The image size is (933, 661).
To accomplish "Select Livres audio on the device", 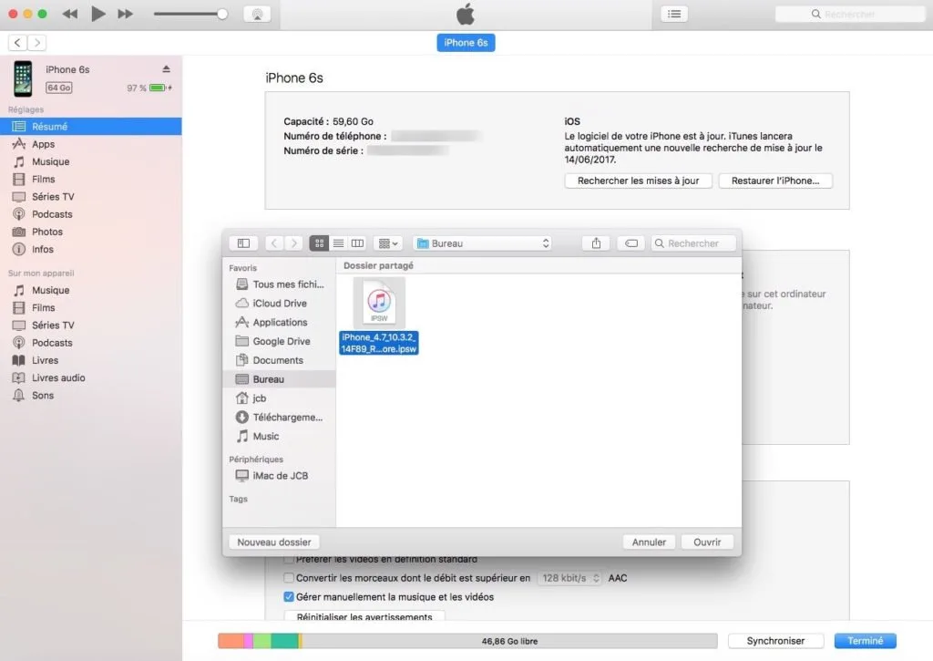I will (x=90, y=377).
